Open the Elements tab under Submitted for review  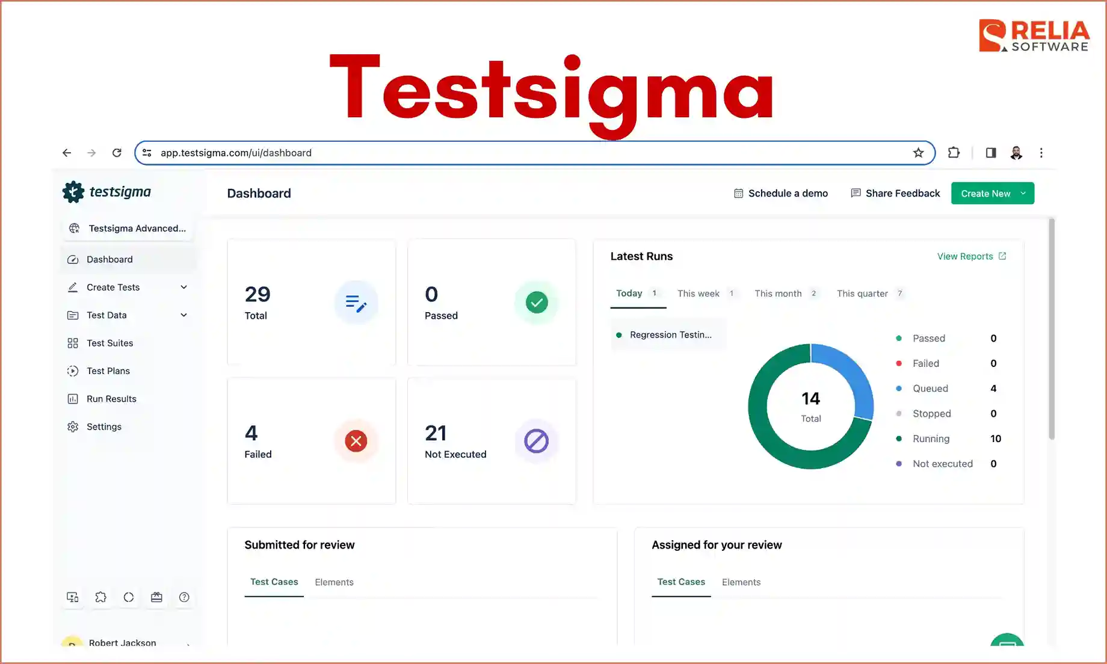click(334, 582)
